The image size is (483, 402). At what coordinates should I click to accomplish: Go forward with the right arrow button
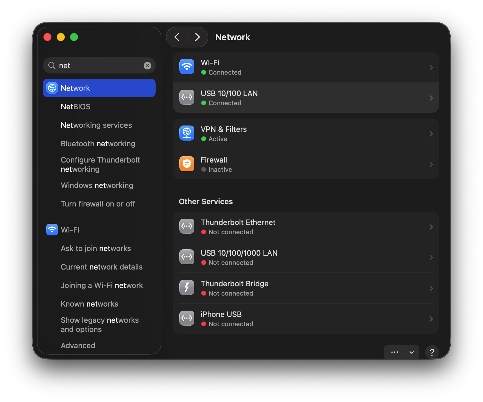(197, 37)
